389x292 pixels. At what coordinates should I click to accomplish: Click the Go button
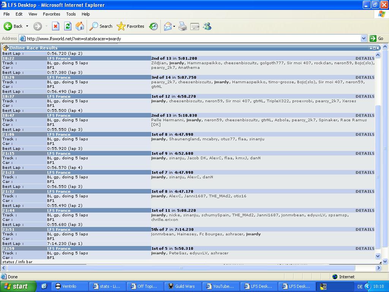[376, 38]
